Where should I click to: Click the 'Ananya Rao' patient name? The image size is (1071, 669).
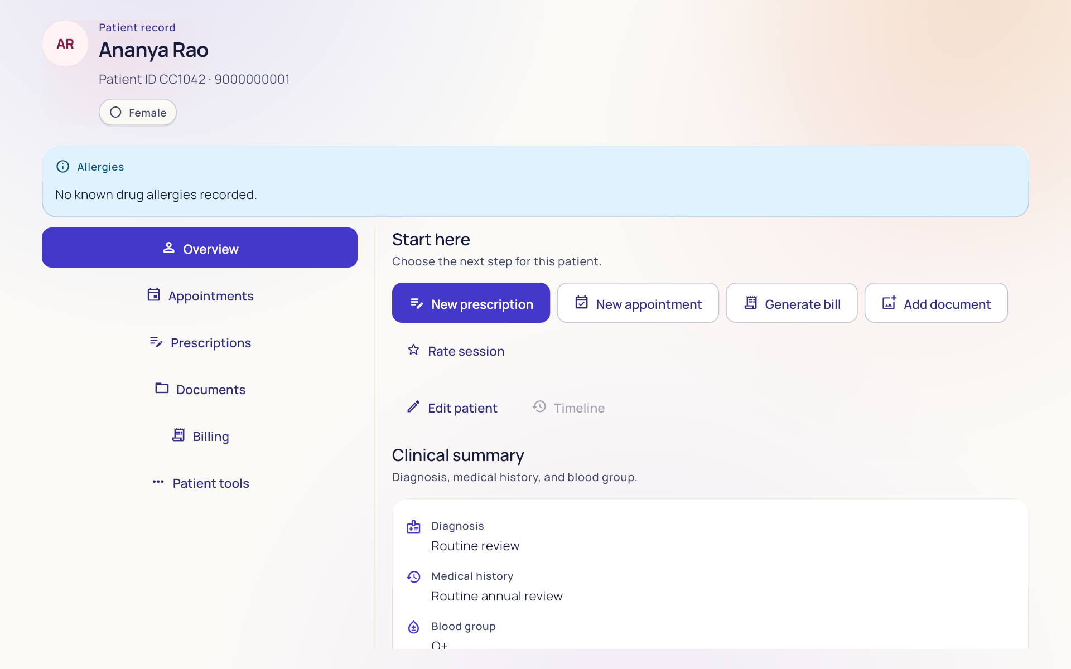[153, 50]
